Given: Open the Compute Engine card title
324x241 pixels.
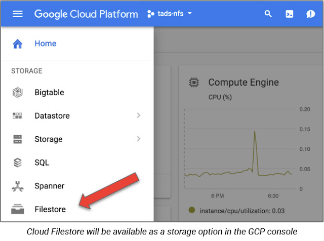Looking at the screenshot, I should 244,82.
